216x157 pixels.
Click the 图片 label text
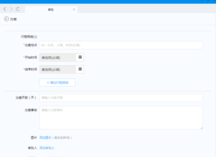pyautogui.click(x=34, y=137)
